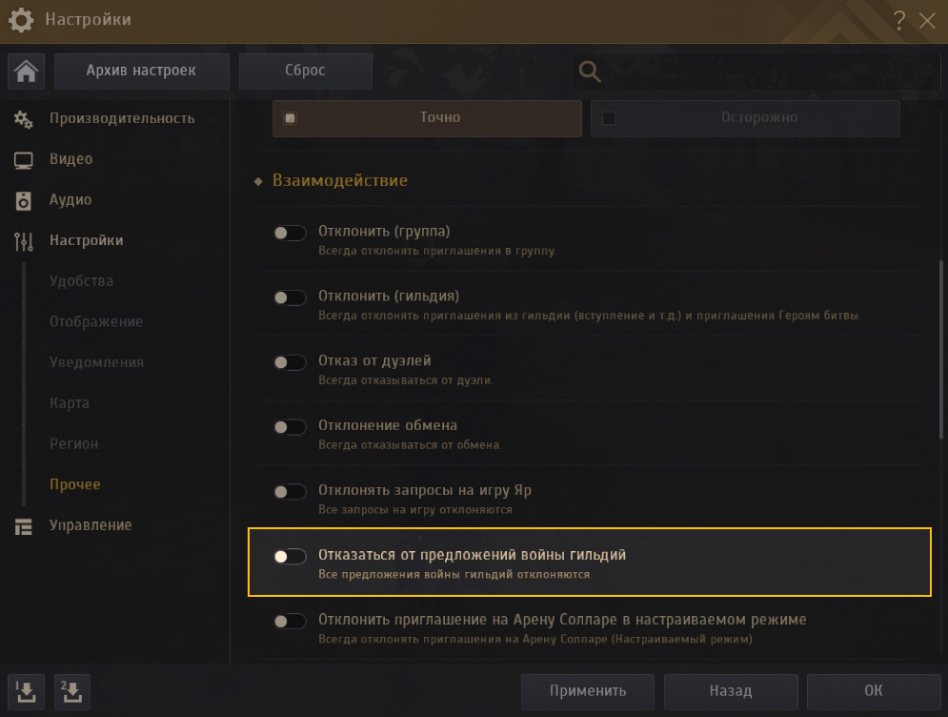Toggle Отказаться от предложений войны гильдий switch
Screen dimensions: 948x717
click(290, 557)
